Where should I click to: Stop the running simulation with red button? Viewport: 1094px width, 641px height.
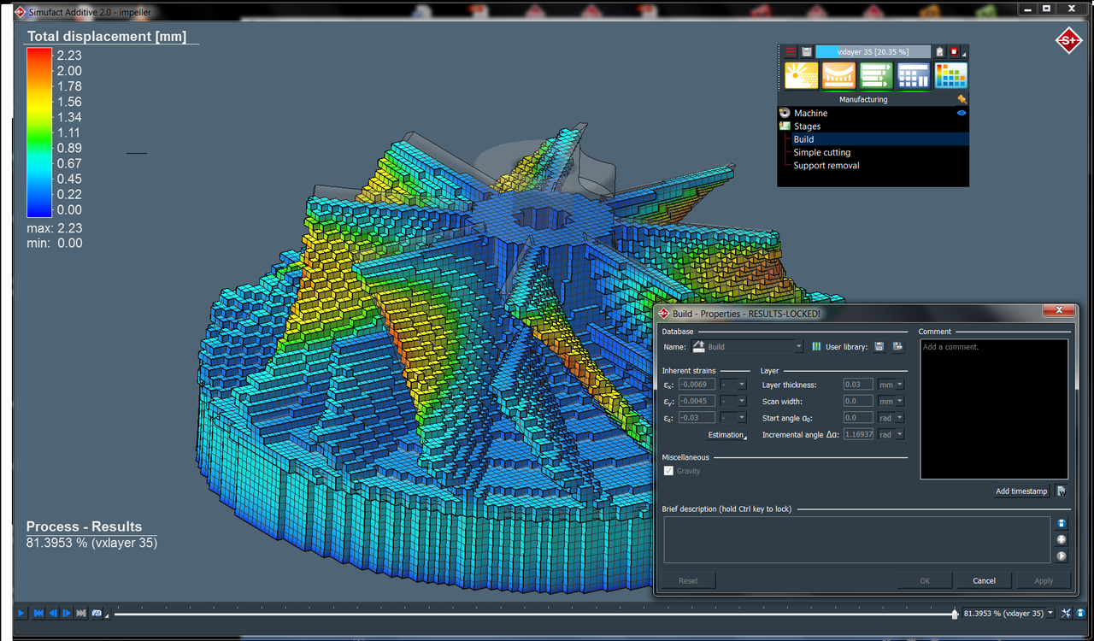[955, 52]
